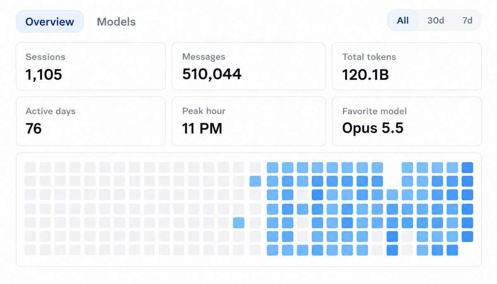
Task: Select the All time range
Action: pyautogui.click(x=403, y=20)
